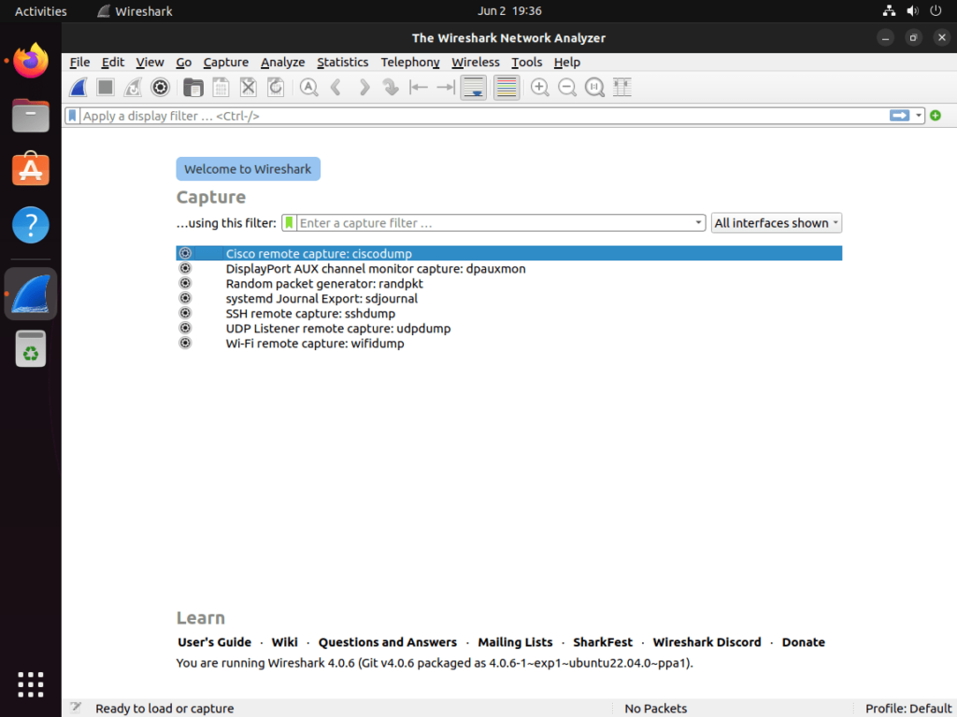Image resolution: width=957 pixels, height=717 pixels.
Task: Open the Capture menu
Action: pyautogui.click(x=226, y=63)
